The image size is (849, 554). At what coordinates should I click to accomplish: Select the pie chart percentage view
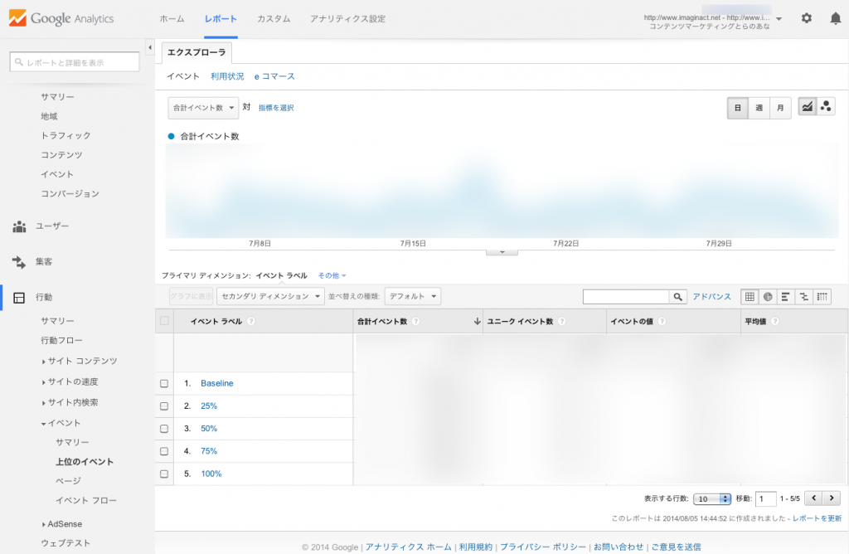pos(768,296)
